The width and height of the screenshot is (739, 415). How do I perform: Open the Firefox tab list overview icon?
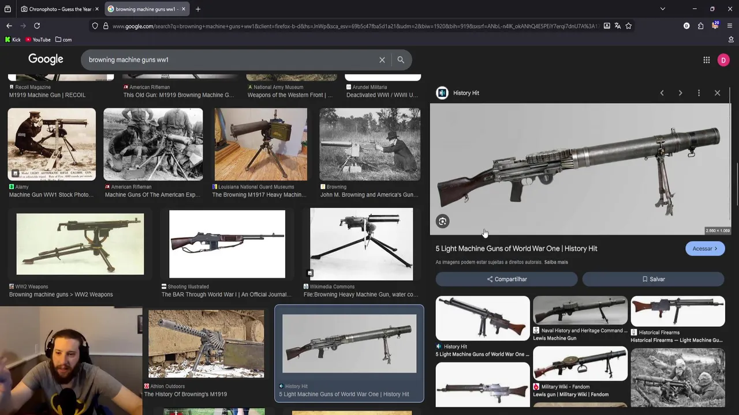coord(8,9)
